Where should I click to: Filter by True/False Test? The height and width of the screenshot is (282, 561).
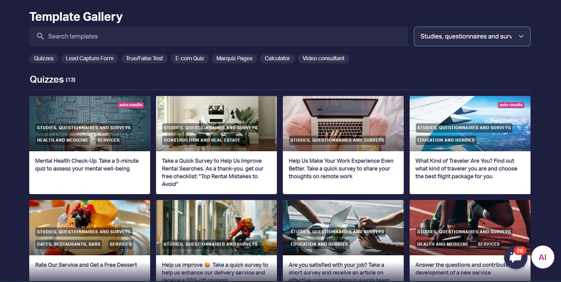tap(144, 58)
